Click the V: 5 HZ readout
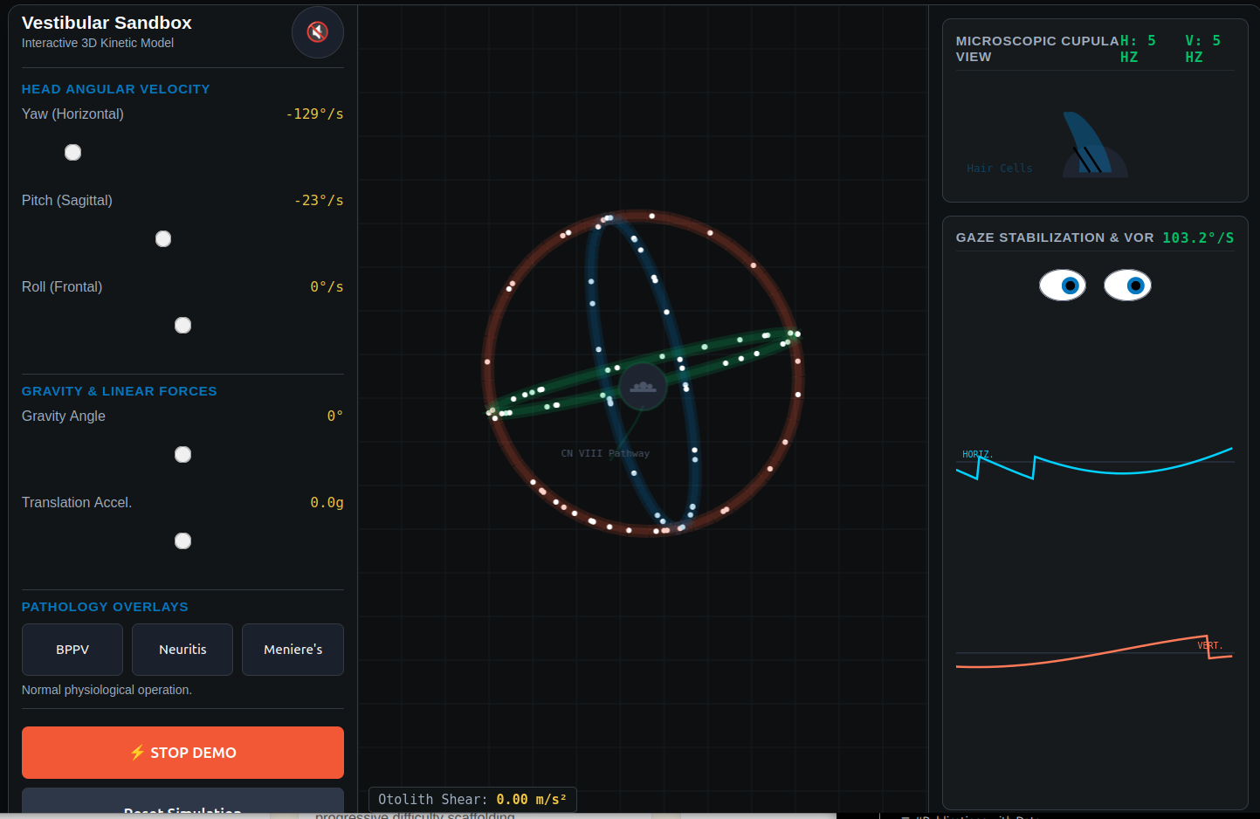Viewport: 1260px width, 819px height. (x=1202, y=49)
